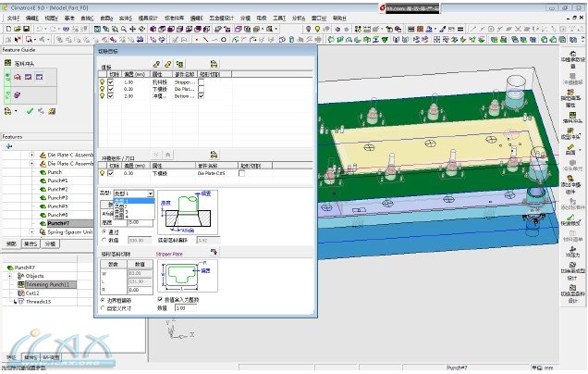Click the purple icon in Feature Guide second row
Viewport: 588px width, 374px height.
click(x=18, y=94)
